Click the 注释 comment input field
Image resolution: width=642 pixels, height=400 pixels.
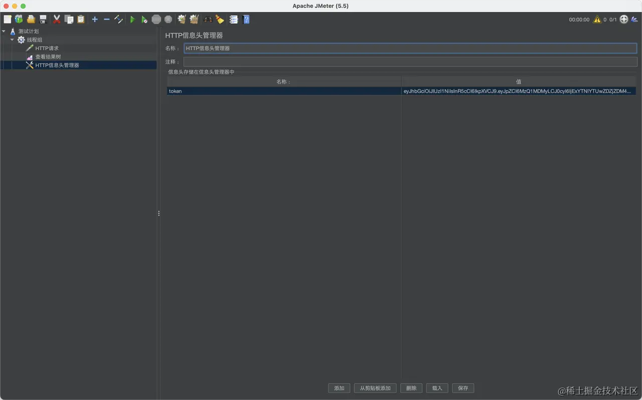(x=410, y=62)
